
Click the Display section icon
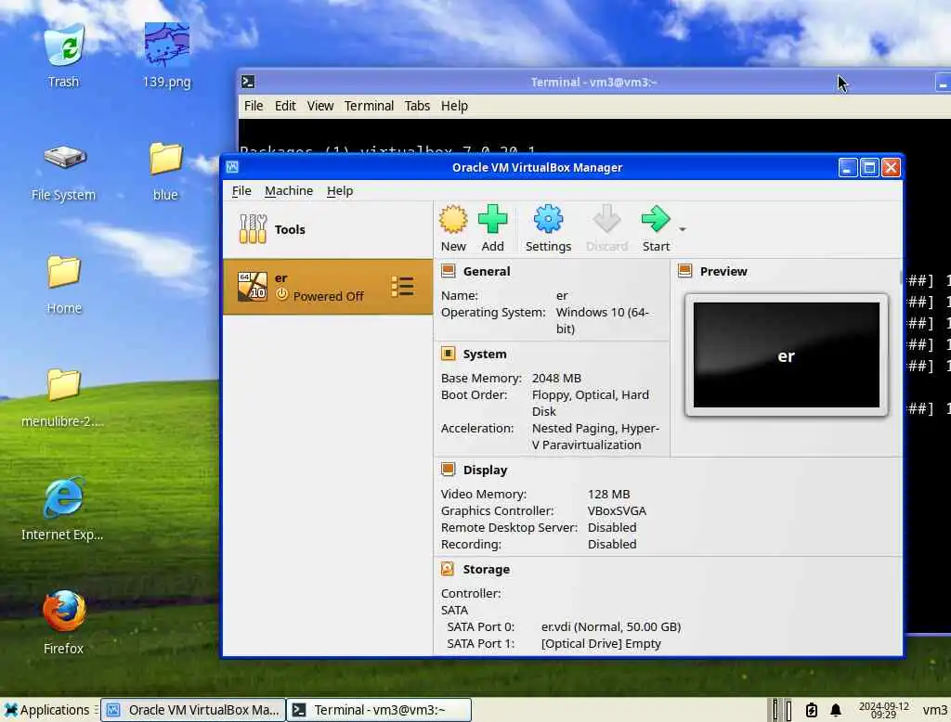pyautogui.click(x=449, y=470)
